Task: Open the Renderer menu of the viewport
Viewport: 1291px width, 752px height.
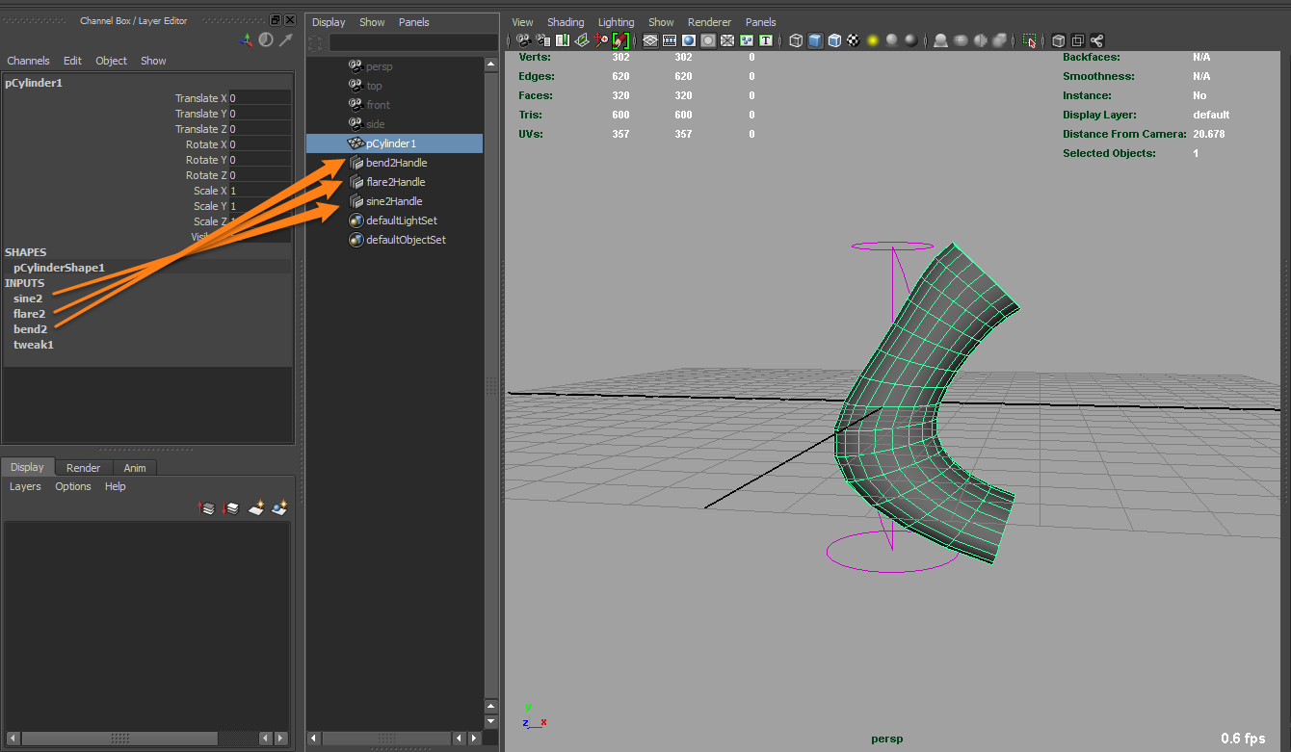Action: coord(709,21)
